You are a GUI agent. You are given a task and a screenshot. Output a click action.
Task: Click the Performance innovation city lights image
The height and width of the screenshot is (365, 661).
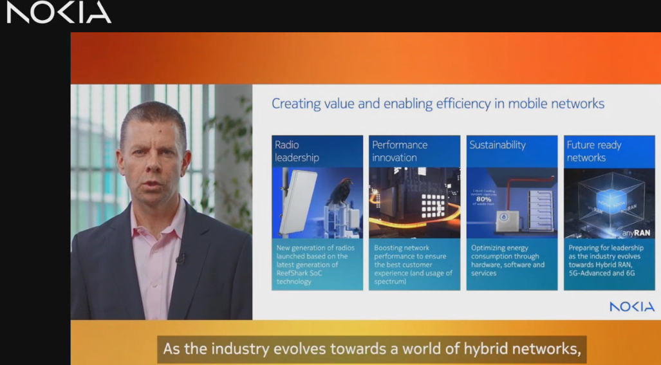[414, 203]
